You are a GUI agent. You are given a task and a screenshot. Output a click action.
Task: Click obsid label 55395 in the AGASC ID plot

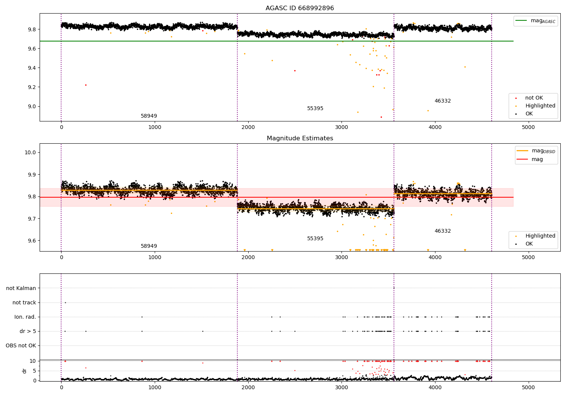[x=315, y=109]
